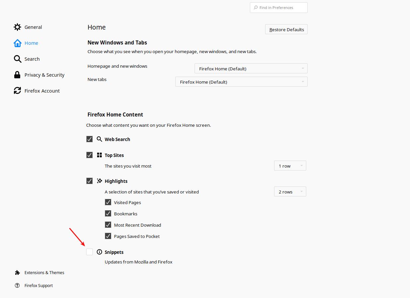Viewport: 410px width, 298px height.
Task: Open Homepage and new windows dropdown
Action: coord(251,68)
